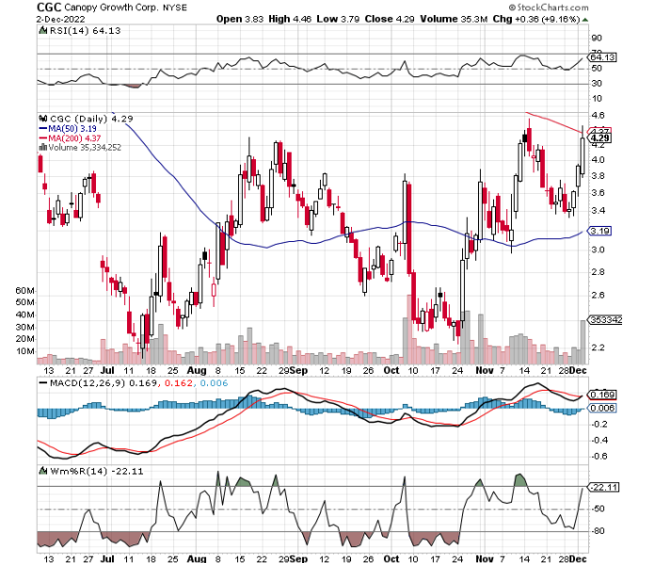The height and width of the screenshot is (563, 655).
Task: Click the RSI(14) indicator icon
Action: pyautogui.click(x=42, y=30)
